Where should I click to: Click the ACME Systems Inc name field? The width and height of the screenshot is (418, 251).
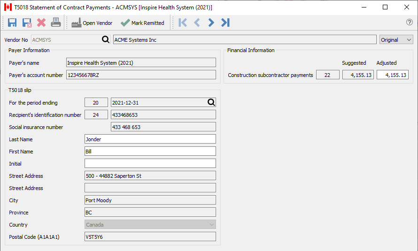click(x=244, y=40)
